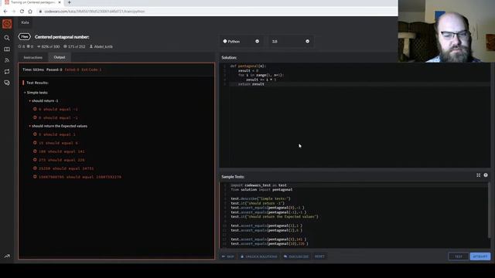This screenshot has width=495, height=278.
Task: Click the 'from solution import pentagonal' line
Action: (x=261, y=190)
